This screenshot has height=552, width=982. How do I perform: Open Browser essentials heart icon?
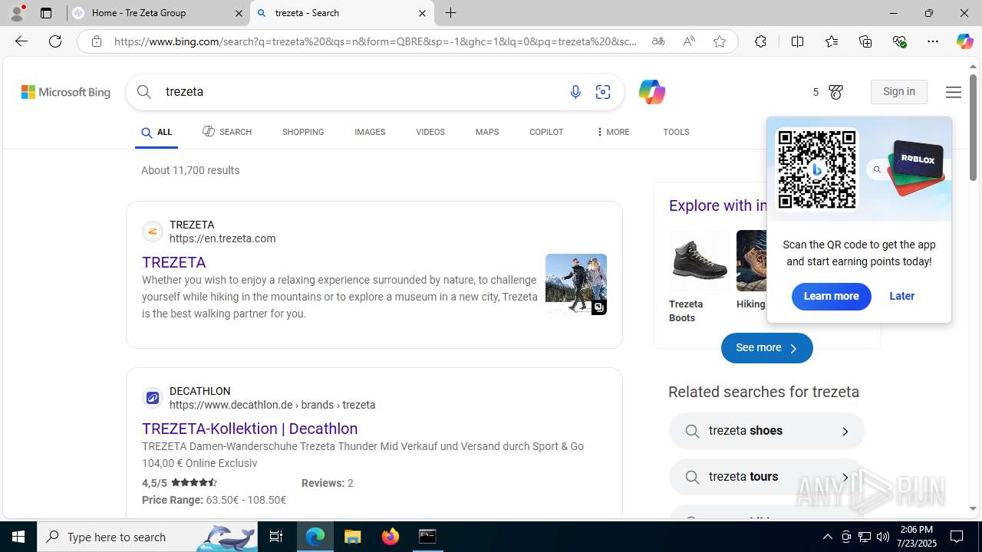coord(899,41)
